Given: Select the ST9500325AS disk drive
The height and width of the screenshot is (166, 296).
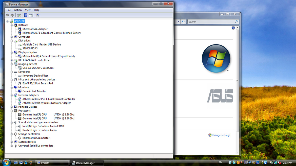Looking at the screenshot, I should point(30,49).
